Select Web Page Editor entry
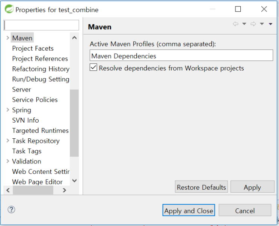 click(38, 182)
